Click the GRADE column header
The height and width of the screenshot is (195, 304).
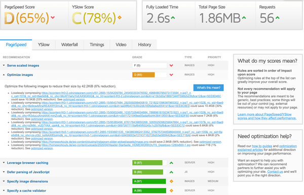137,57
